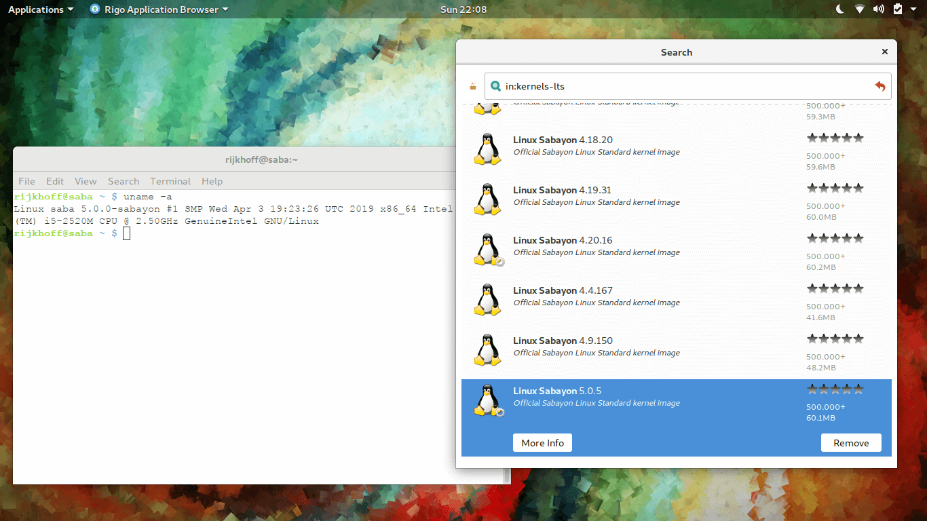Click the magnifier icon inside the search field
This screenshot has width=927, height=521.
pyautogui.click(x=496, y=86)
